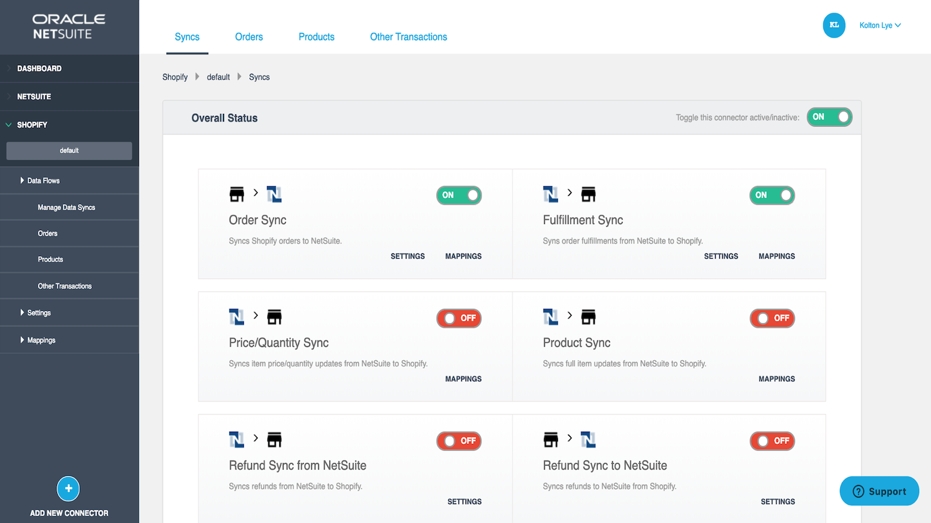
Task: Click the plus icon to add connector
Action: point(68,489)
